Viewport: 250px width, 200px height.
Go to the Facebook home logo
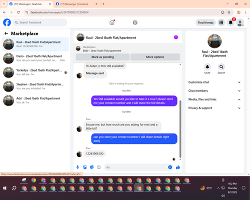7,22
